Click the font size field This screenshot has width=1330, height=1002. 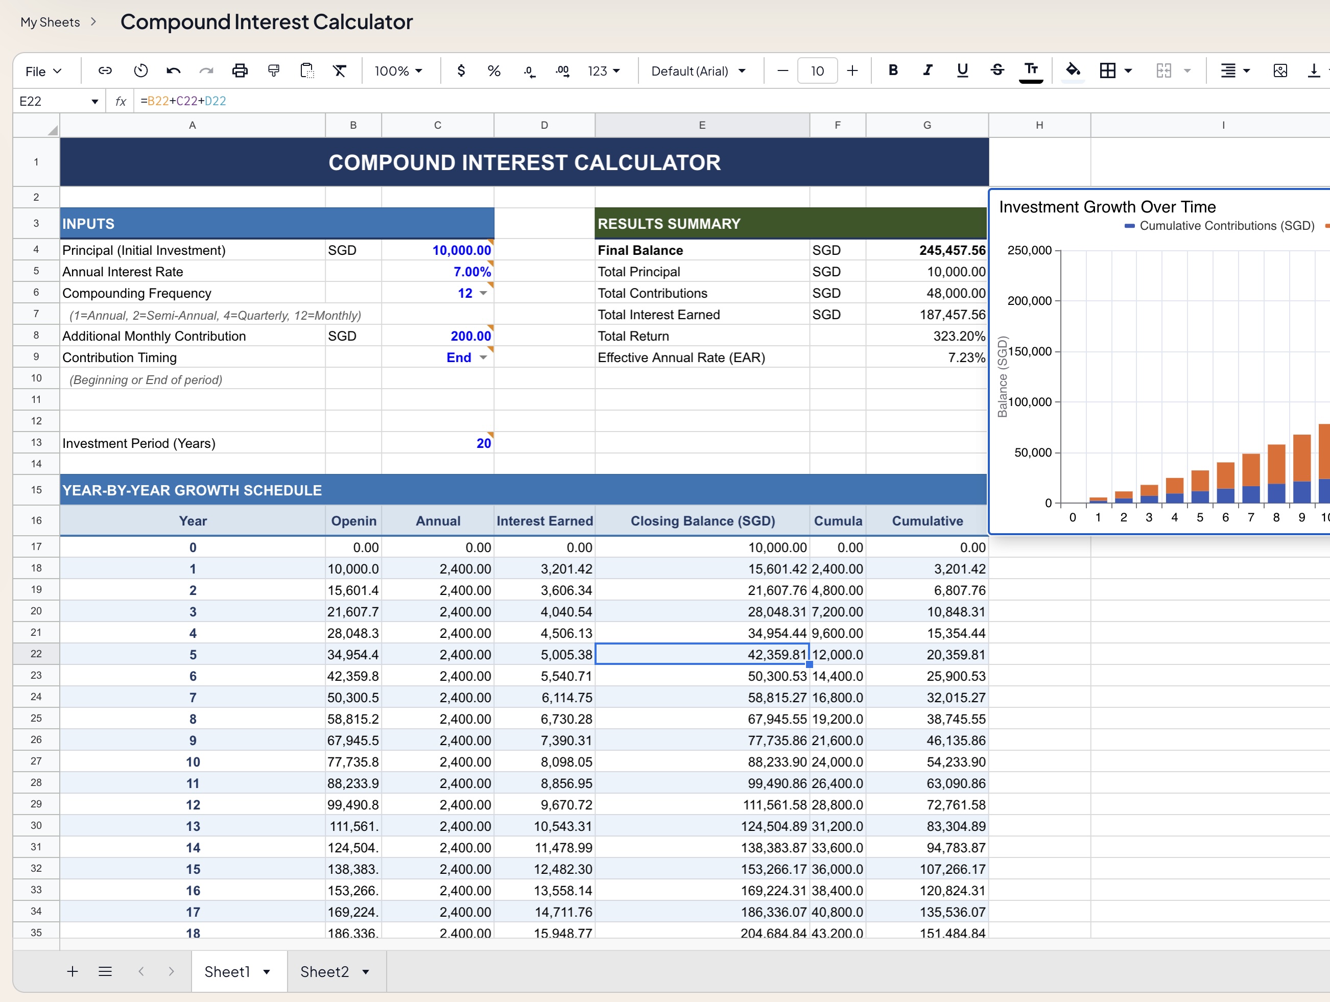817,71
